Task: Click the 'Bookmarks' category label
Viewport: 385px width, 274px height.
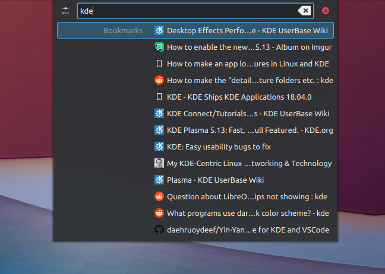Action: 123,30
